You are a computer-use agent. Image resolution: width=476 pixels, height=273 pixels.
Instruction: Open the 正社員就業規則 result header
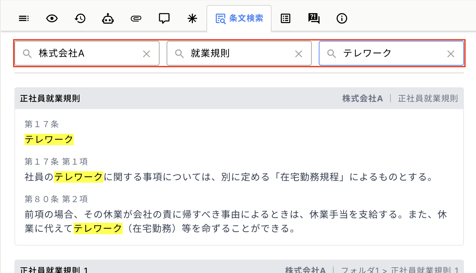click(x=50, y=98)
